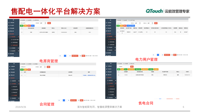Focus contract number field in 售电合同 panel
The image size is (199, 112).
tap(126, 67)
